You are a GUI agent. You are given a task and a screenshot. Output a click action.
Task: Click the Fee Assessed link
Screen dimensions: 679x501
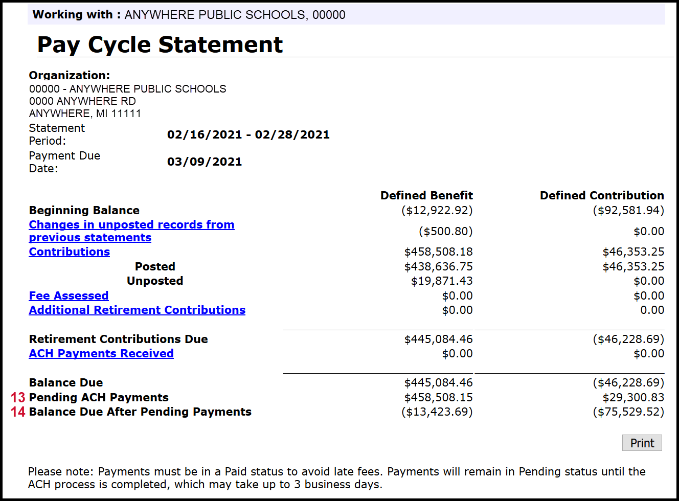(x=69, y=295)
